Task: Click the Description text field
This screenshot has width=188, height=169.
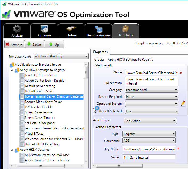Action: (x=152, y=81)
